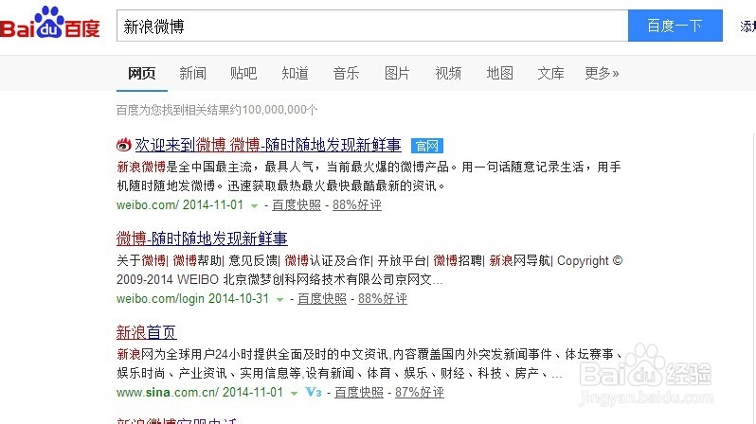Image resolution: width=756 pixels, height=424 pixels.
Task: Click the V3 verification icon on sina result
Action: (314, 392)
